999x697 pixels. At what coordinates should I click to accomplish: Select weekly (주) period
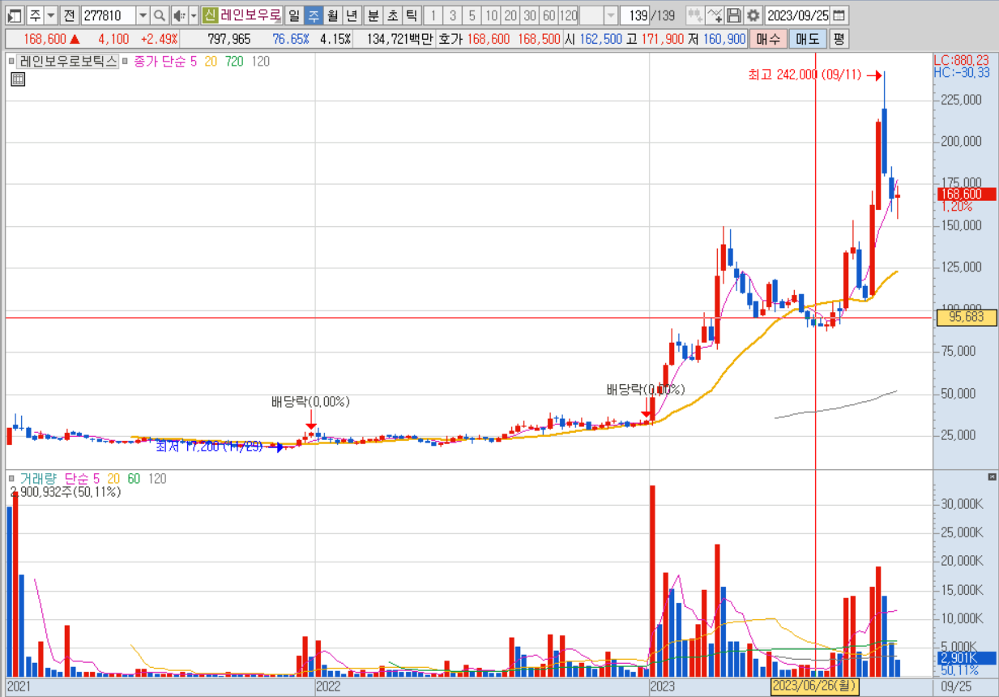point(313,15)
